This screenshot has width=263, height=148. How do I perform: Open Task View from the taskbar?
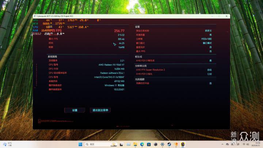[x=121, y=144]
